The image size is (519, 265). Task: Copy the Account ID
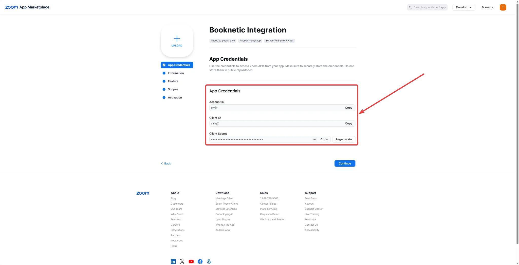(348, 108)
